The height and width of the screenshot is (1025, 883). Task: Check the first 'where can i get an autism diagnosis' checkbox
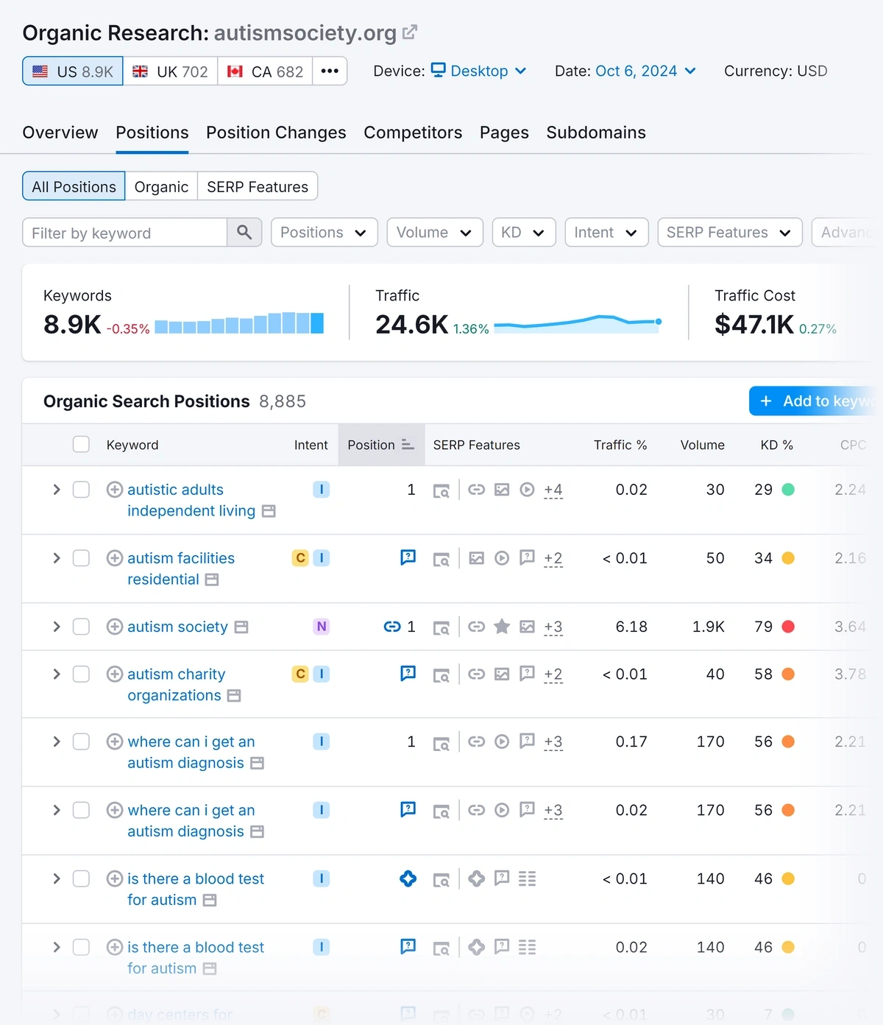81,742
